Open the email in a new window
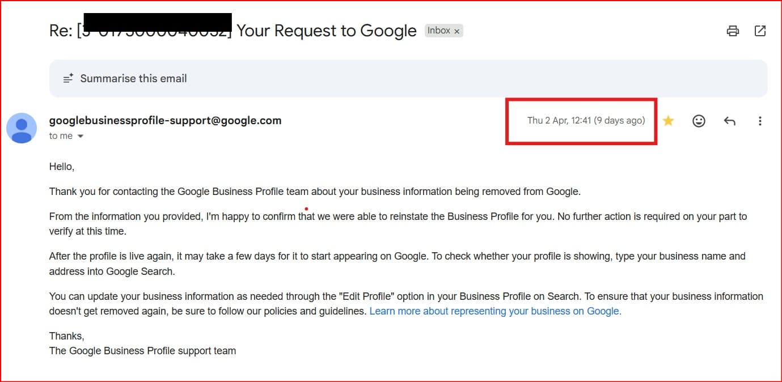The height and width of the screenshot is (382, 782). click(x=760, y=31)
